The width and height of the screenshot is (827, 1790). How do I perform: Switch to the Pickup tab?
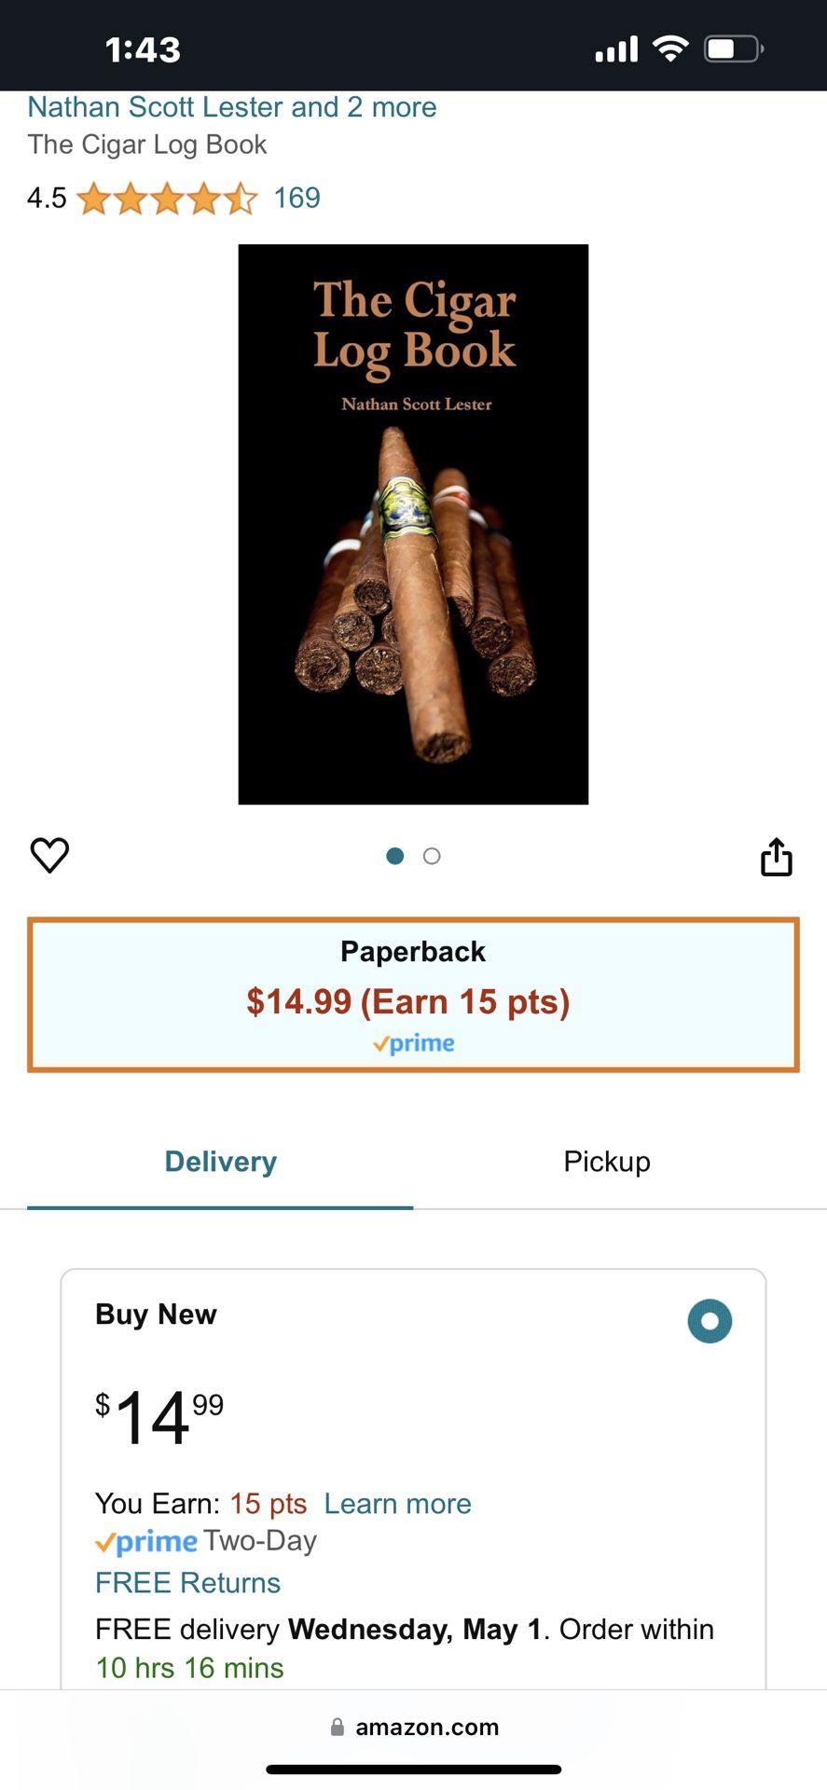pyautogui.click(x=607, y=1162)
